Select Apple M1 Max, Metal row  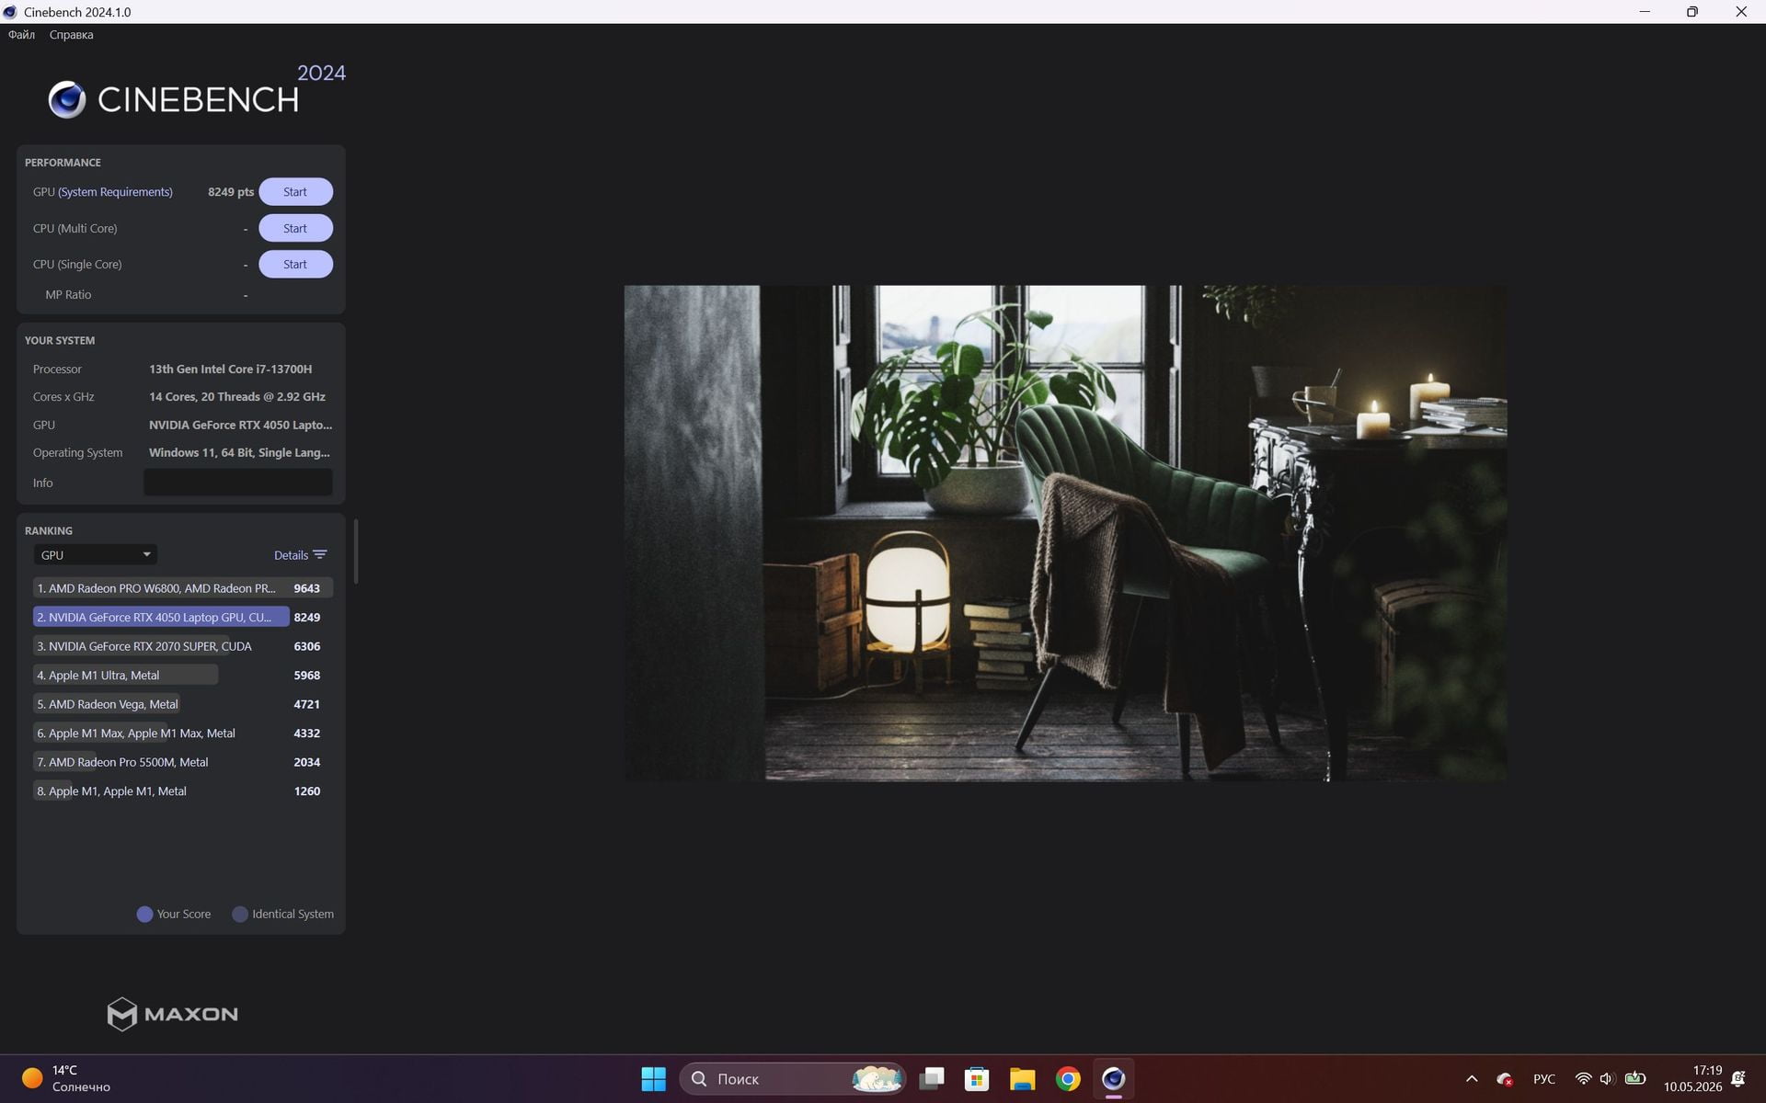click(182, 733)
